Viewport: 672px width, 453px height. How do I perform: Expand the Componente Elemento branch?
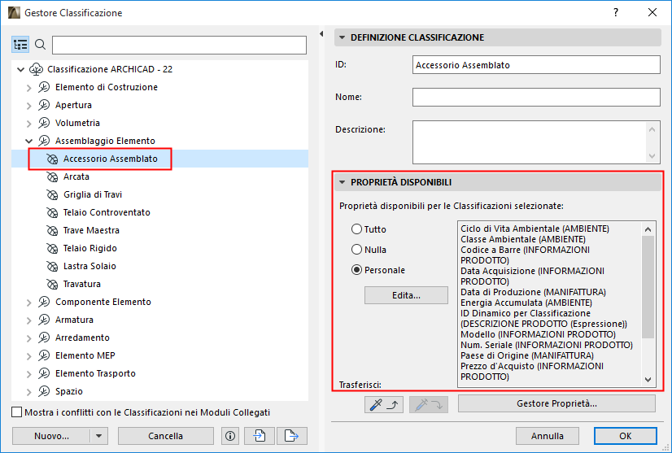pos(28,303)
